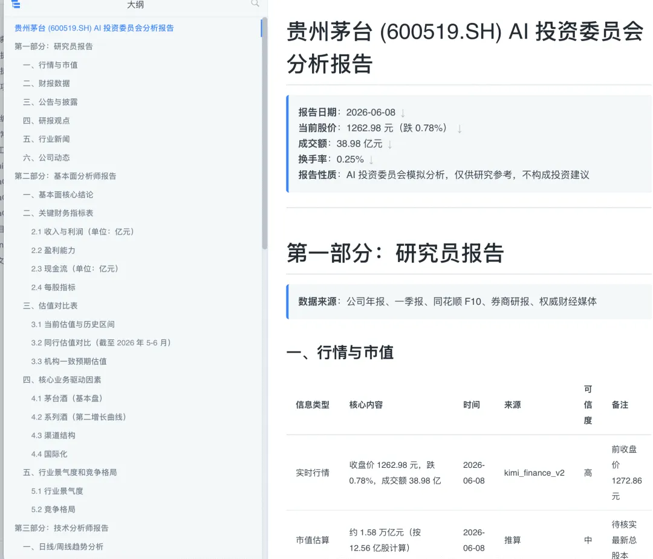
Task: Click the 约 1.58 万亿元 content cell
Action: tap(385, 540)
